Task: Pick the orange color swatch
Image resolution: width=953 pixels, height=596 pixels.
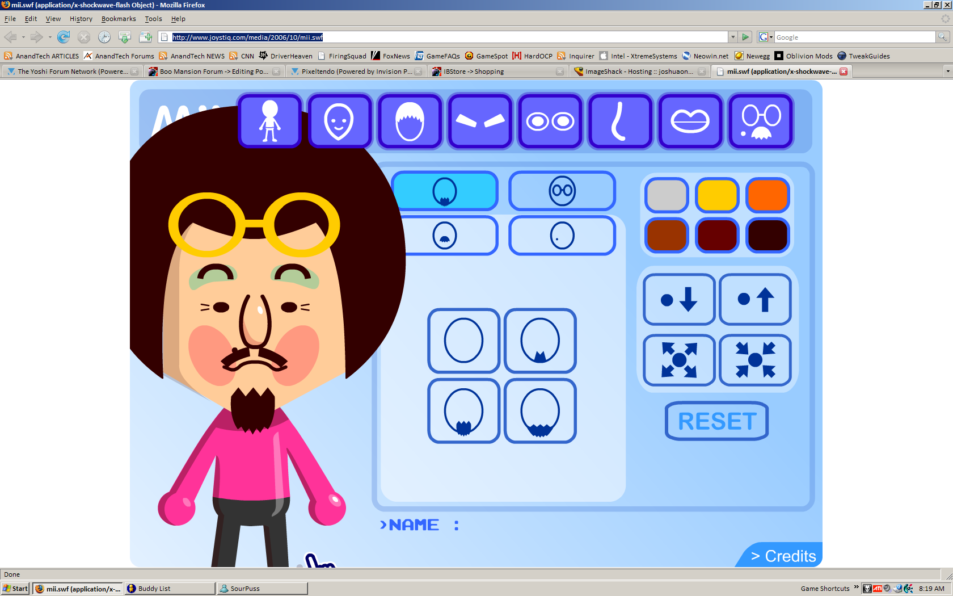Action: [x=768, y=195]
